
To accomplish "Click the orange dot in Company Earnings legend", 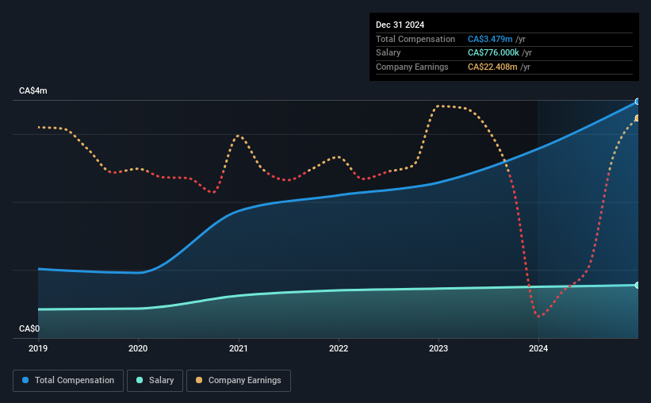I will pyautogui.click(x=199, y=380).
